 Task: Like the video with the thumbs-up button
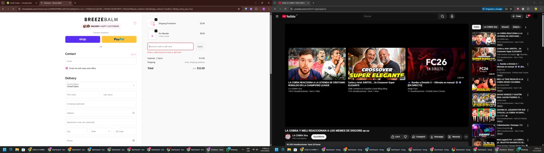coord(396,137)
